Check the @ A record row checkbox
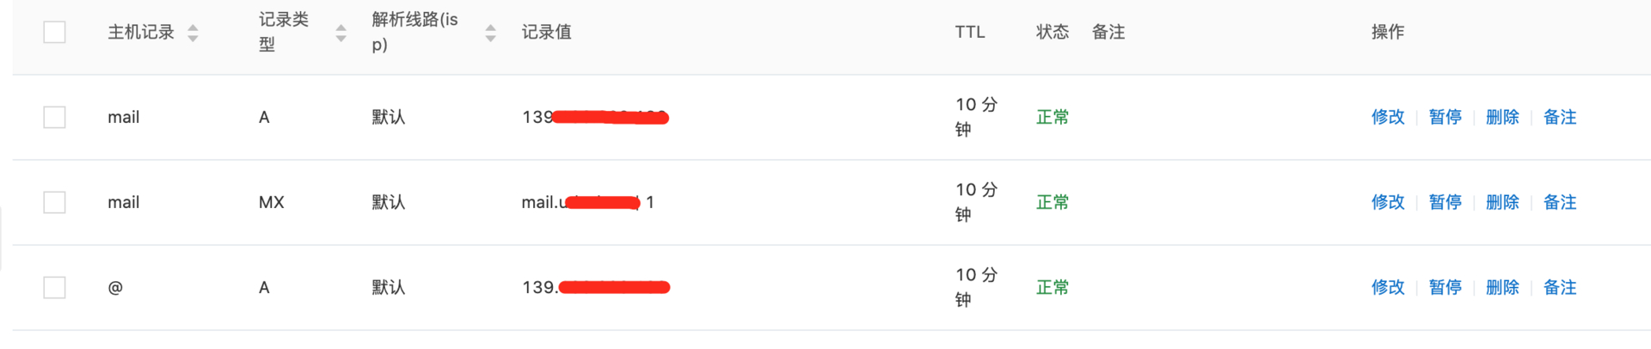The width and height of the screenshot is (1651, 349). (x=54, y=287)
